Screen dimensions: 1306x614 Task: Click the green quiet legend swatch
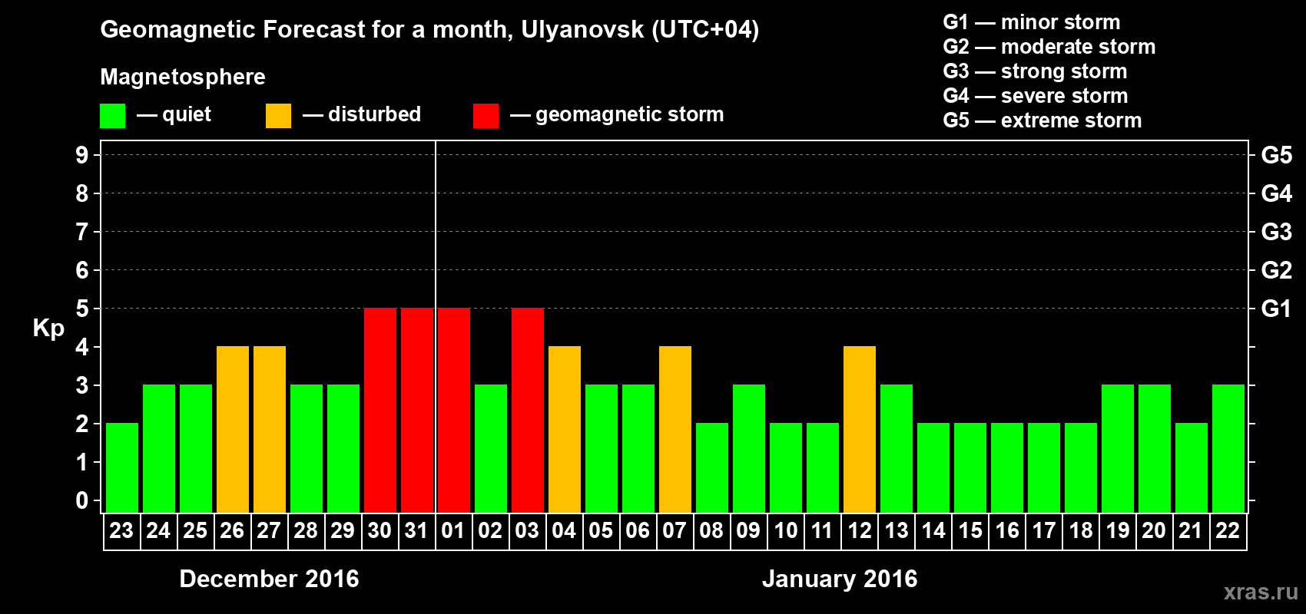click(x=113, y=116)
